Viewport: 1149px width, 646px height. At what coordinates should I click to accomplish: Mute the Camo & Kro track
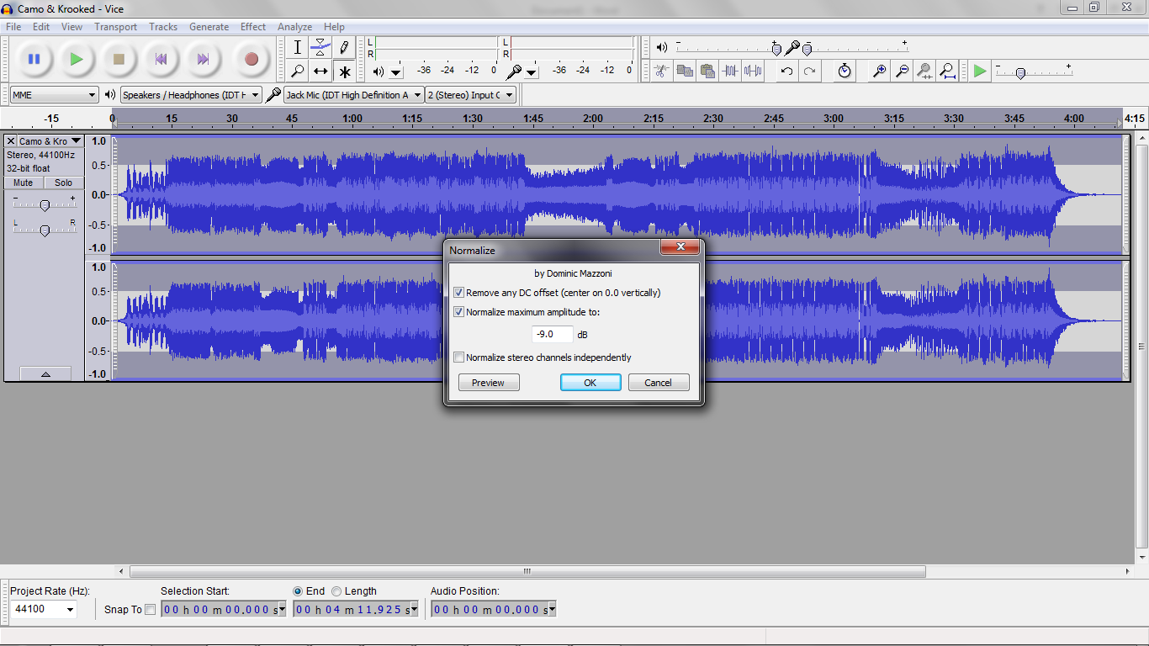pyautogui.click(x=24, y=183)
